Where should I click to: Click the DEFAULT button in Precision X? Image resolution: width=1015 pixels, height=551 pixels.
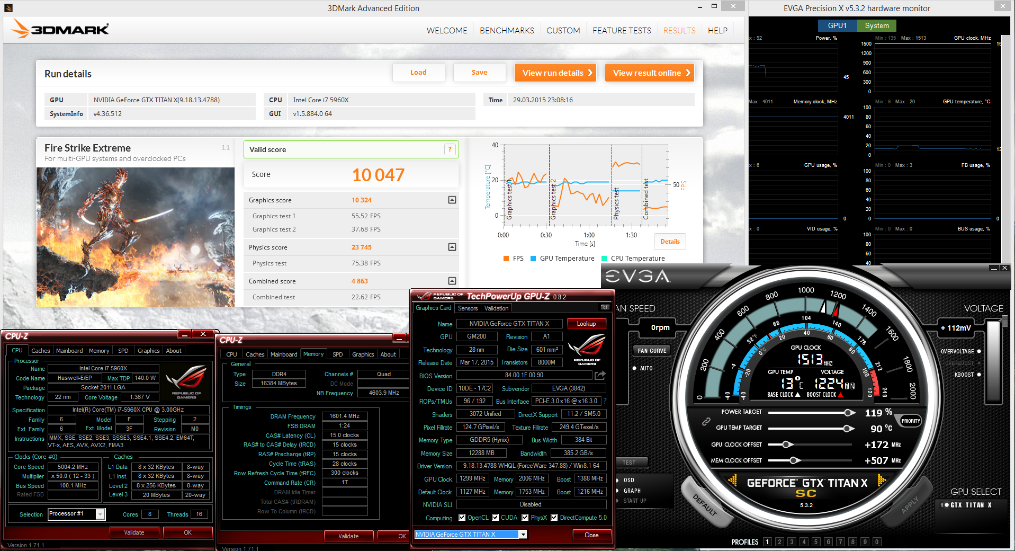[704, 504]
